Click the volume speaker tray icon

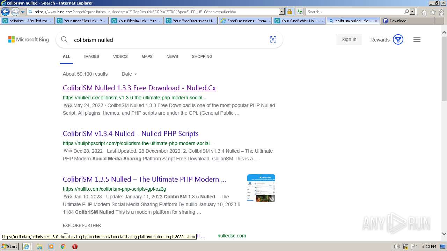coord(397,246)
